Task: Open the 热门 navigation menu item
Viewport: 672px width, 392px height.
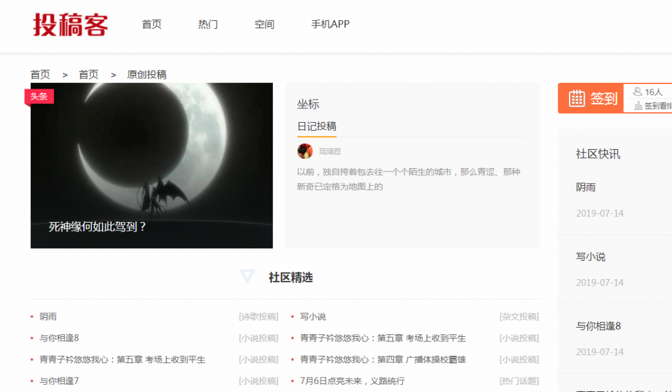Action: 208,24
